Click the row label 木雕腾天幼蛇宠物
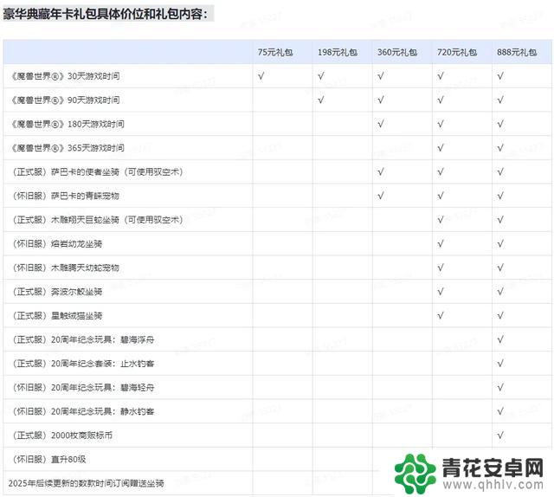Screen dimensions: 554x497 tap(66, 268)
